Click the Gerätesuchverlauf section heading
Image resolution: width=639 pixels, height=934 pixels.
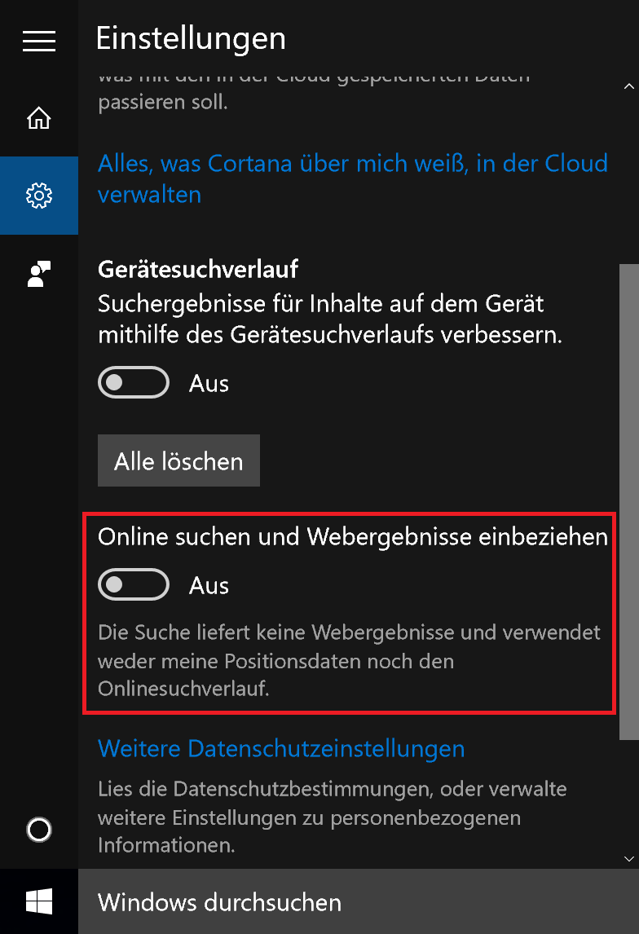click(198, 268)
